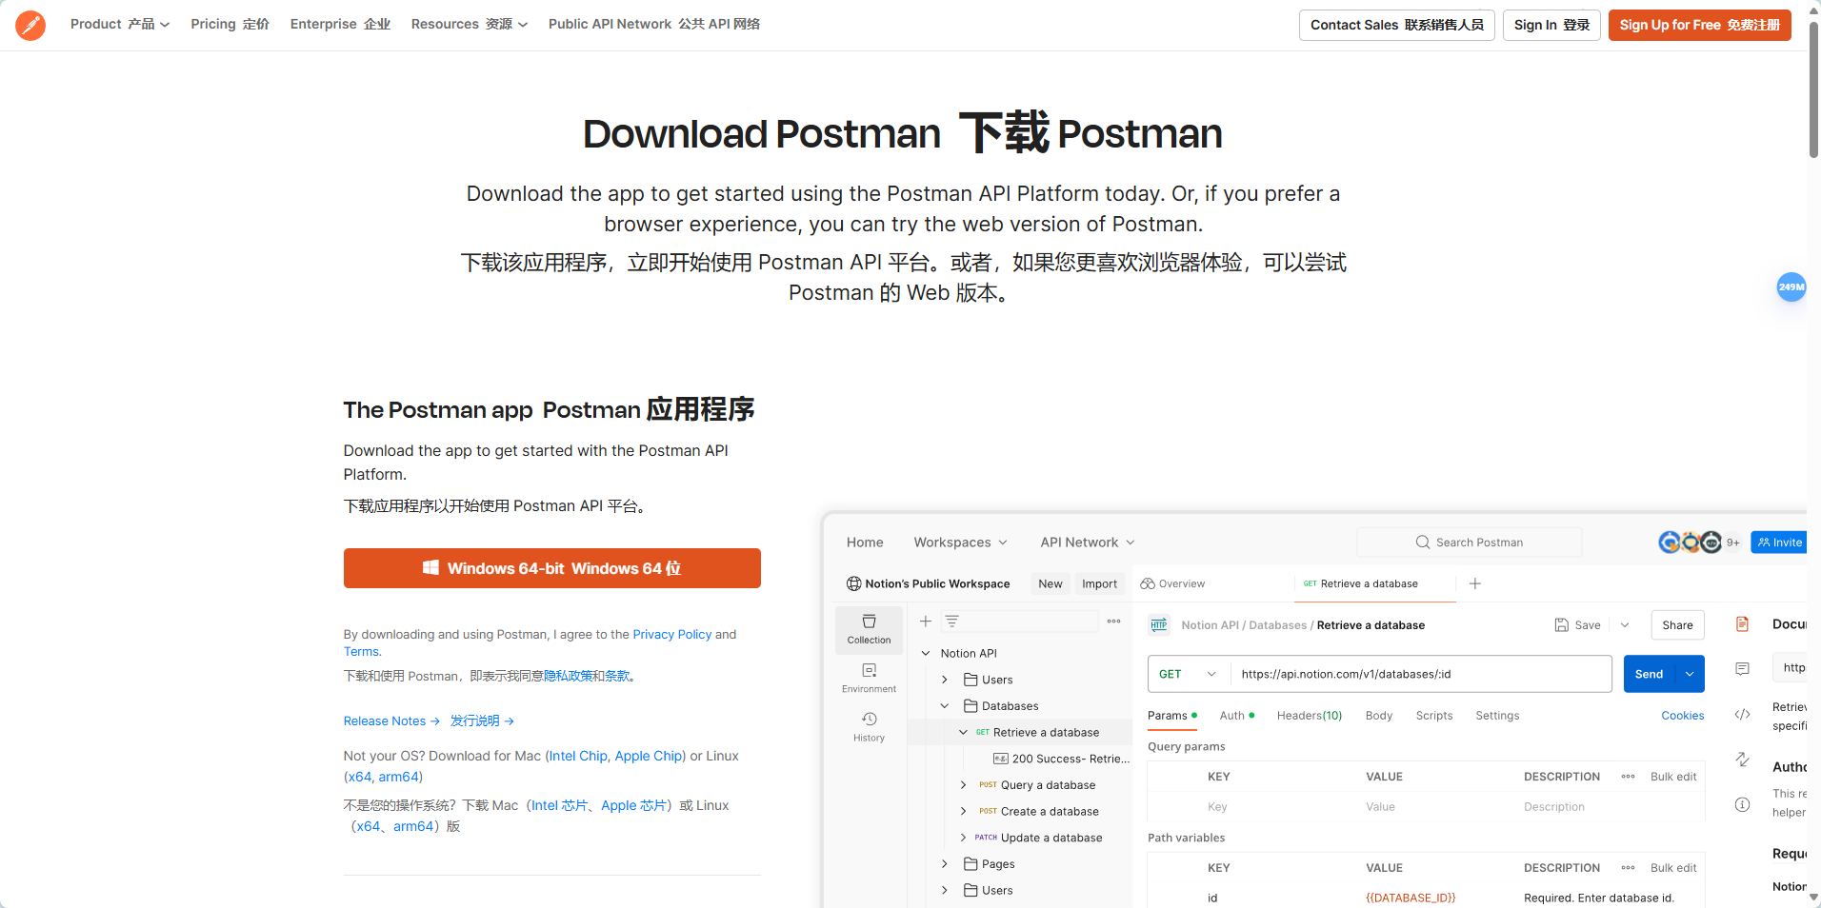The width and height of the screenshot is (1821, 908).
Task: Click the New button
Action: pyautogui.click(x=1051, y=583)
